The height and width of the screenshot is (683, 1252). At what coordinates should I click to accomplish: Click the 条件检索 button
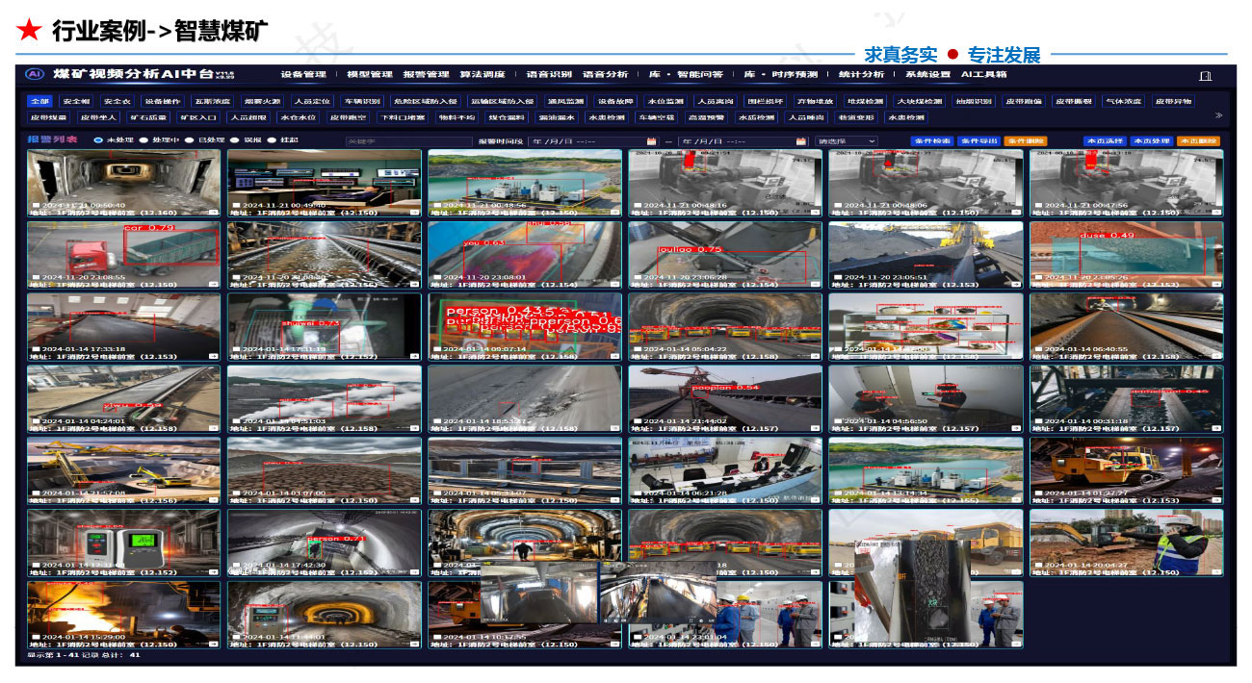pyautogui.click(x=930, y=141)
